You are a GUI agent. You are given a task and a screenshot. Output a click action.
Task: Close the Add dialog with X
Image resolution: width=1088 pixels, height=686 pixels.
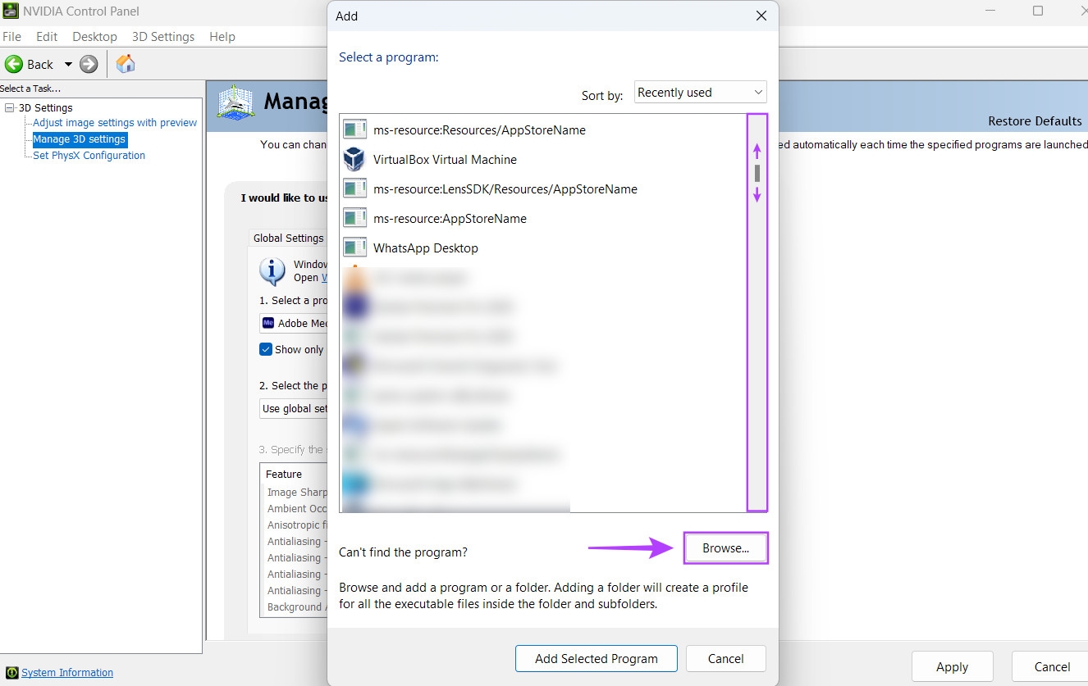tap(761, 16)
